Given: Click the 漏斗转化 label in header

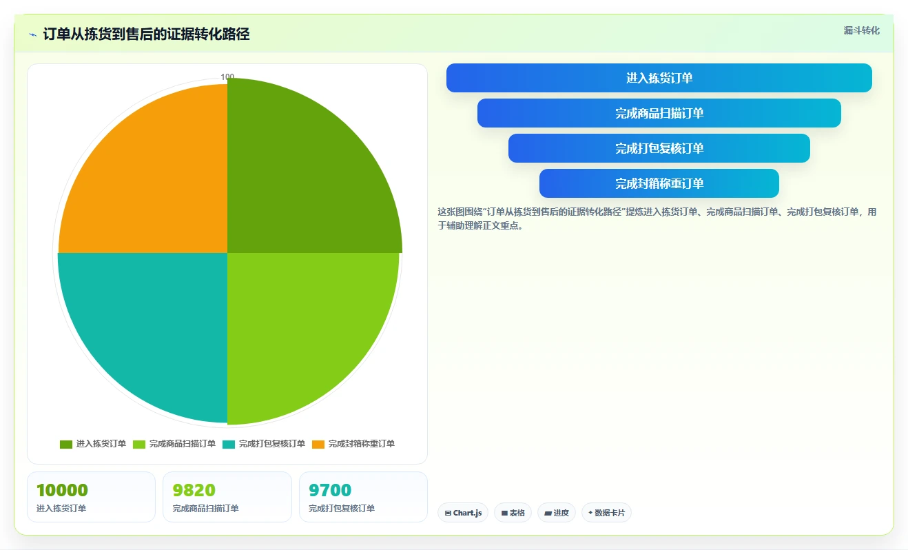Looking at the screenshot, I should click(x=862, y=30).
